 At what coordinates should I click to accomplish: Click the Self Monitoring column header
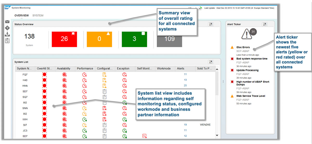pyautogui.click(x=145, y=68)
